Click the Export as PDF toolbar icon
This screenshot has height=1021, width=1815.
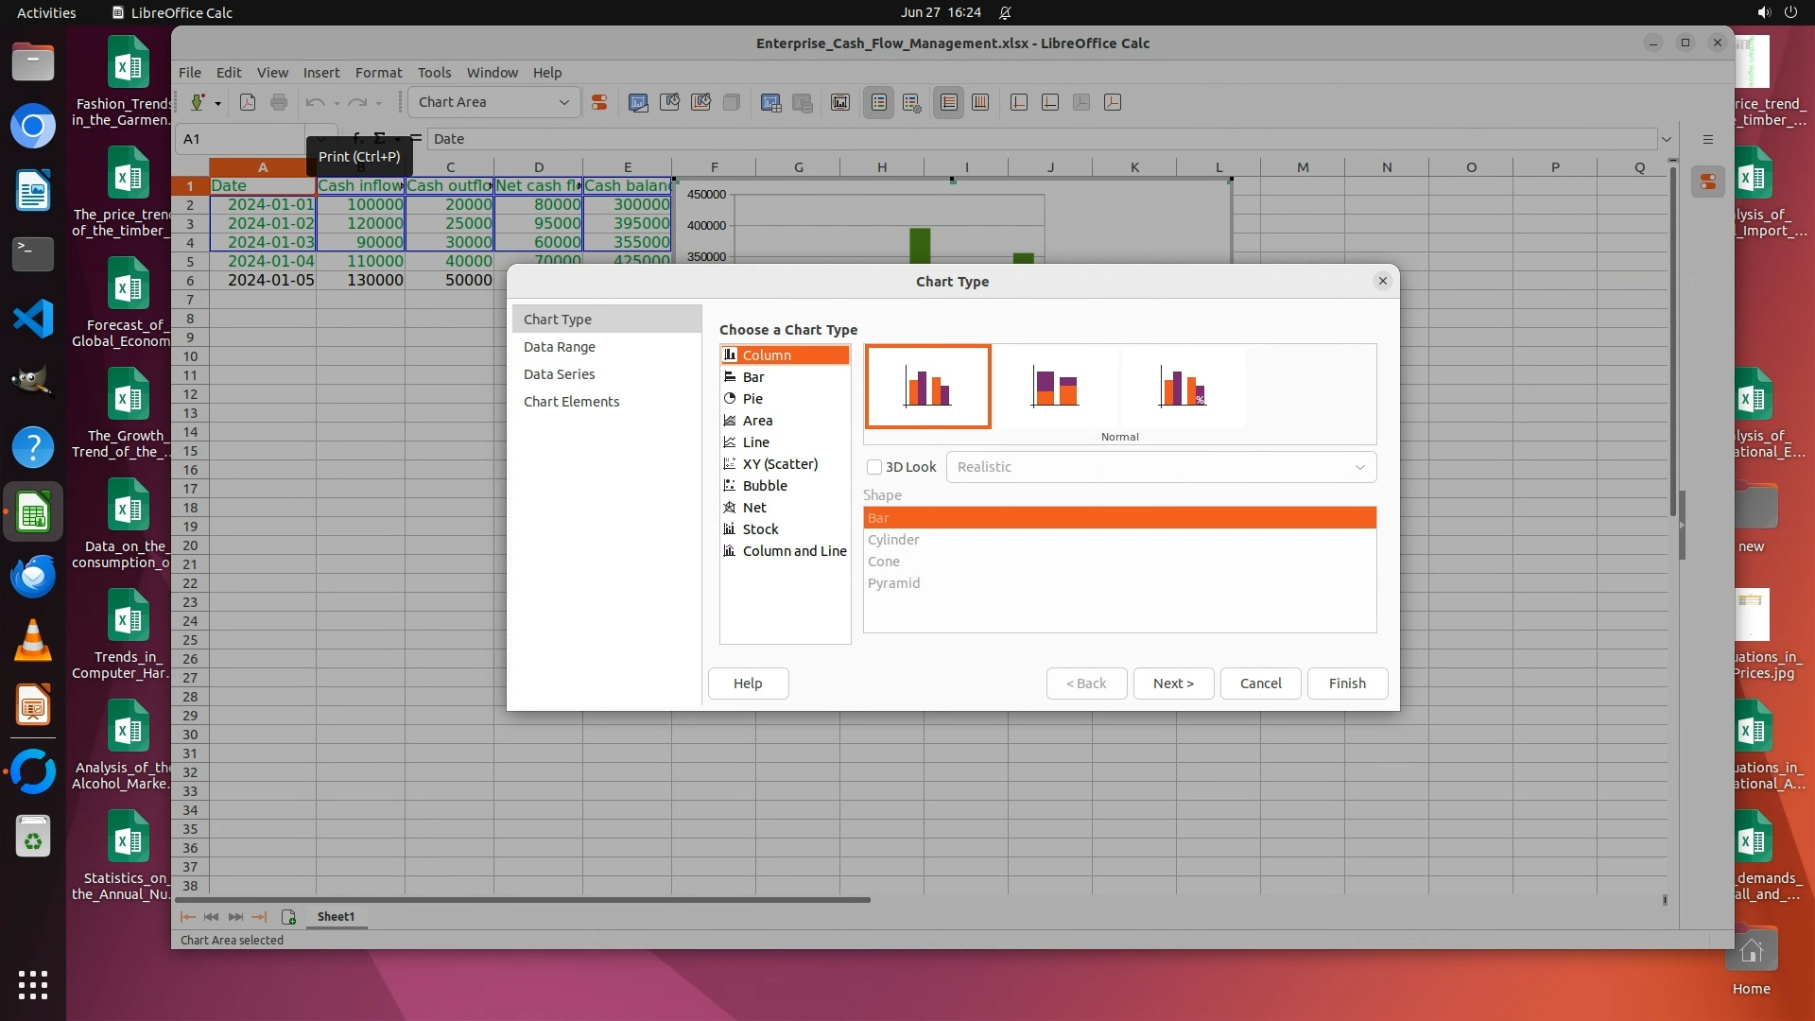[248, 102]
